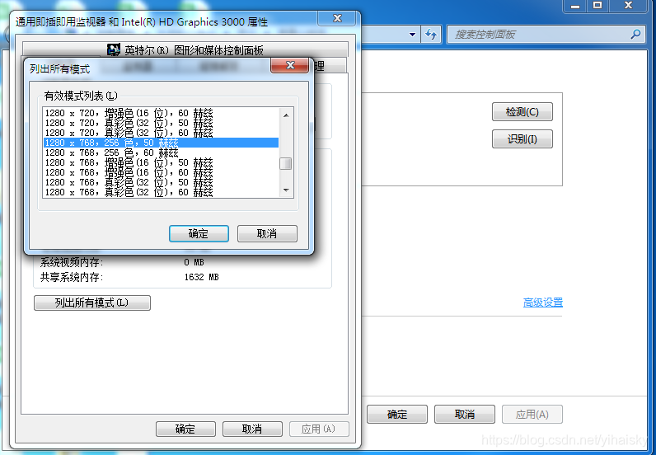Click the Intel graphics tab icon

coord(114,49)
